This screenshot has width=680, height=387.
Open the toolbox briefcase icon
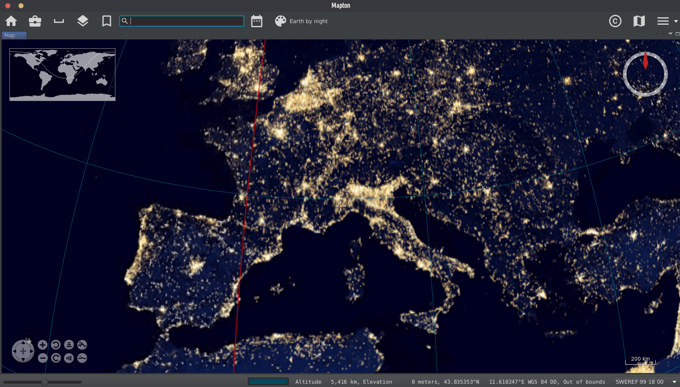[35, 21]
